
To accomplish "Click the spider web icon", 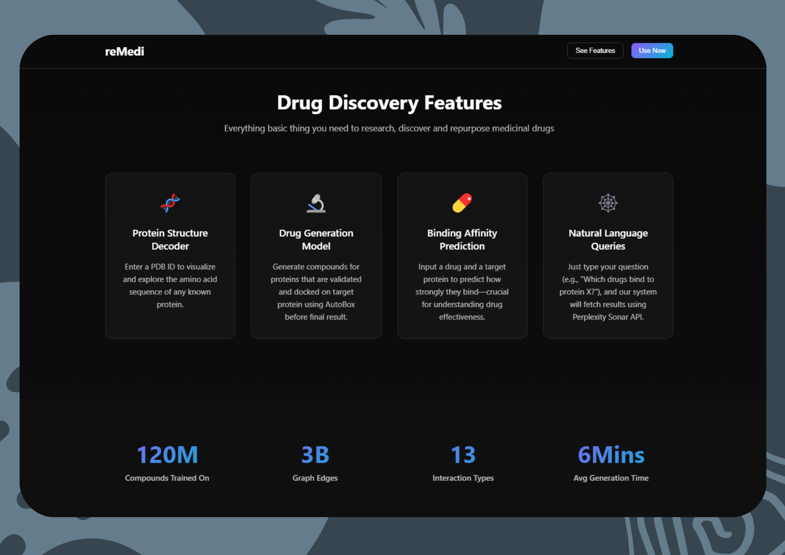I will (608, 203).
